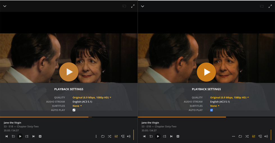Toggle repeat in right player

click(x=240, y=136)
